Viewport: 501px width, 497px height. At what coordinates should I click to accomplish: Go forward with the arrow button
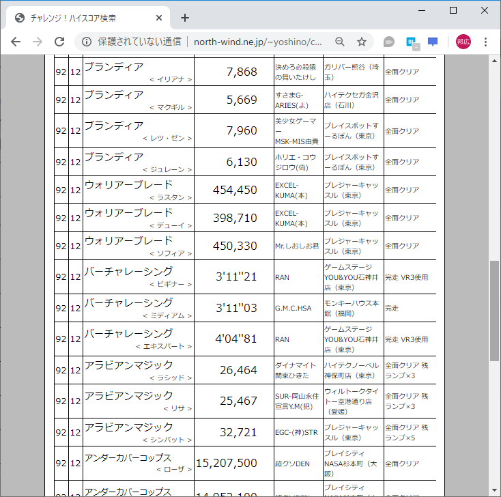pos(38,42)
